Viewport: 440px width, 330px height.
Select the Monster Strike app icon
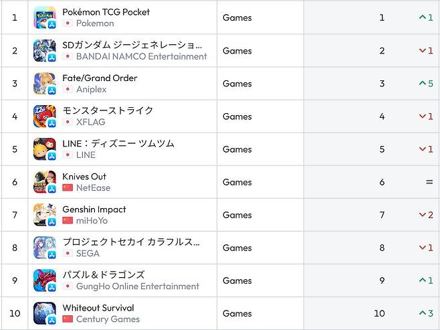point(45,116)
